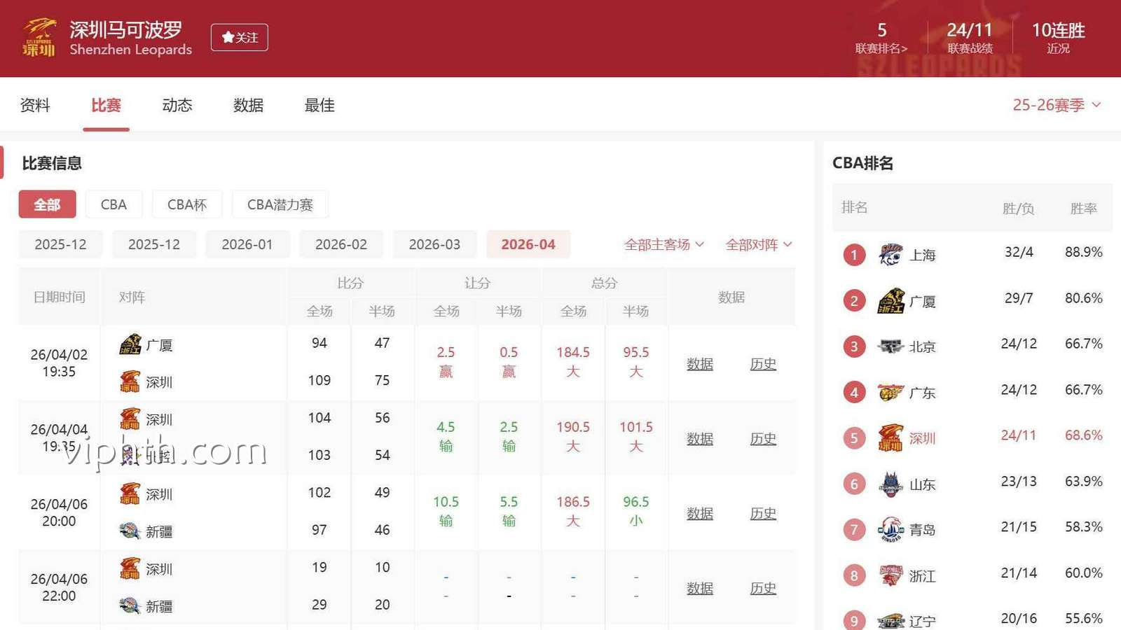Image resolution: width=1121 pixels, height=630 pixels.
Task: Select month 2026-02
Action: [341, 244]
